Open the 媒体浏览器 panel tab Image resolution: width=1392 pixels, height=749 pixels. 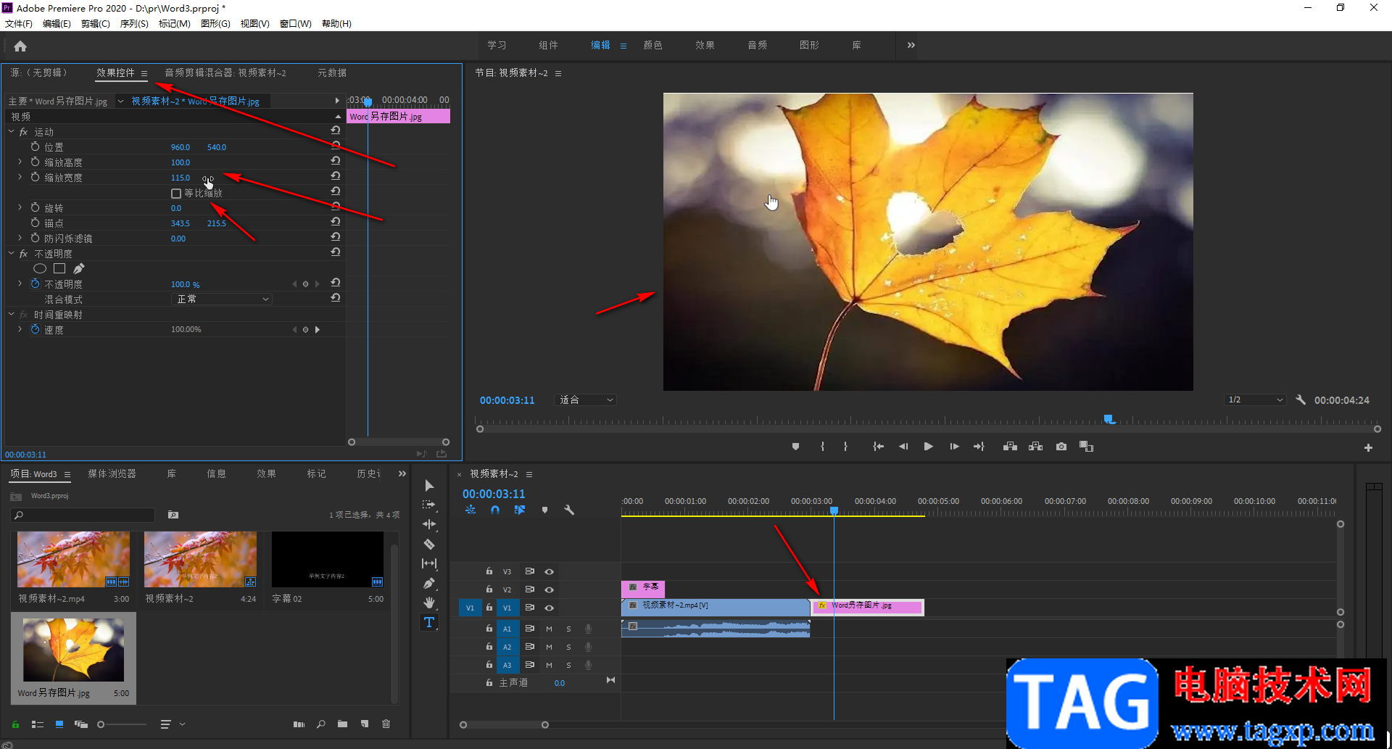click(x=112, y=473)
